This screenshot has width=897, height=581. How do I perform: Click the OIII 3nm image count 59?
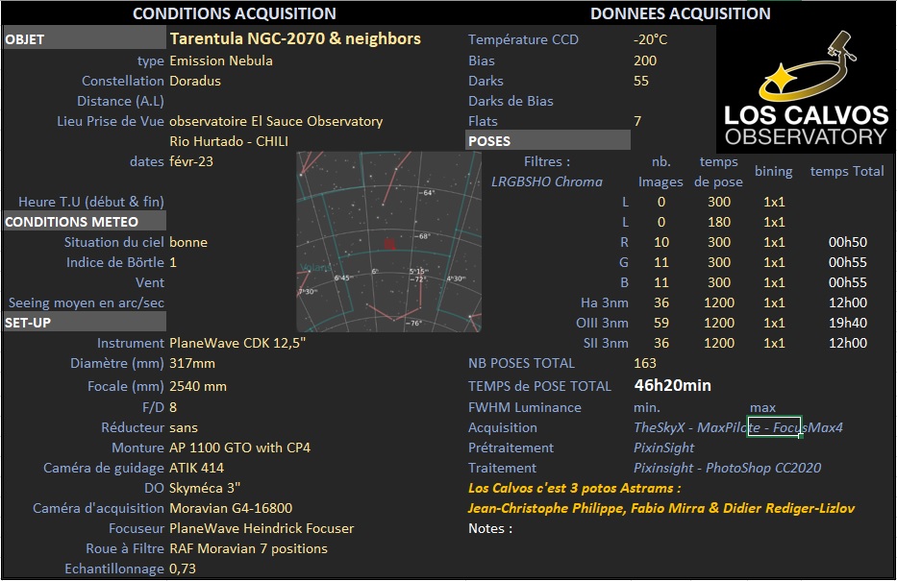click(661, 323)
